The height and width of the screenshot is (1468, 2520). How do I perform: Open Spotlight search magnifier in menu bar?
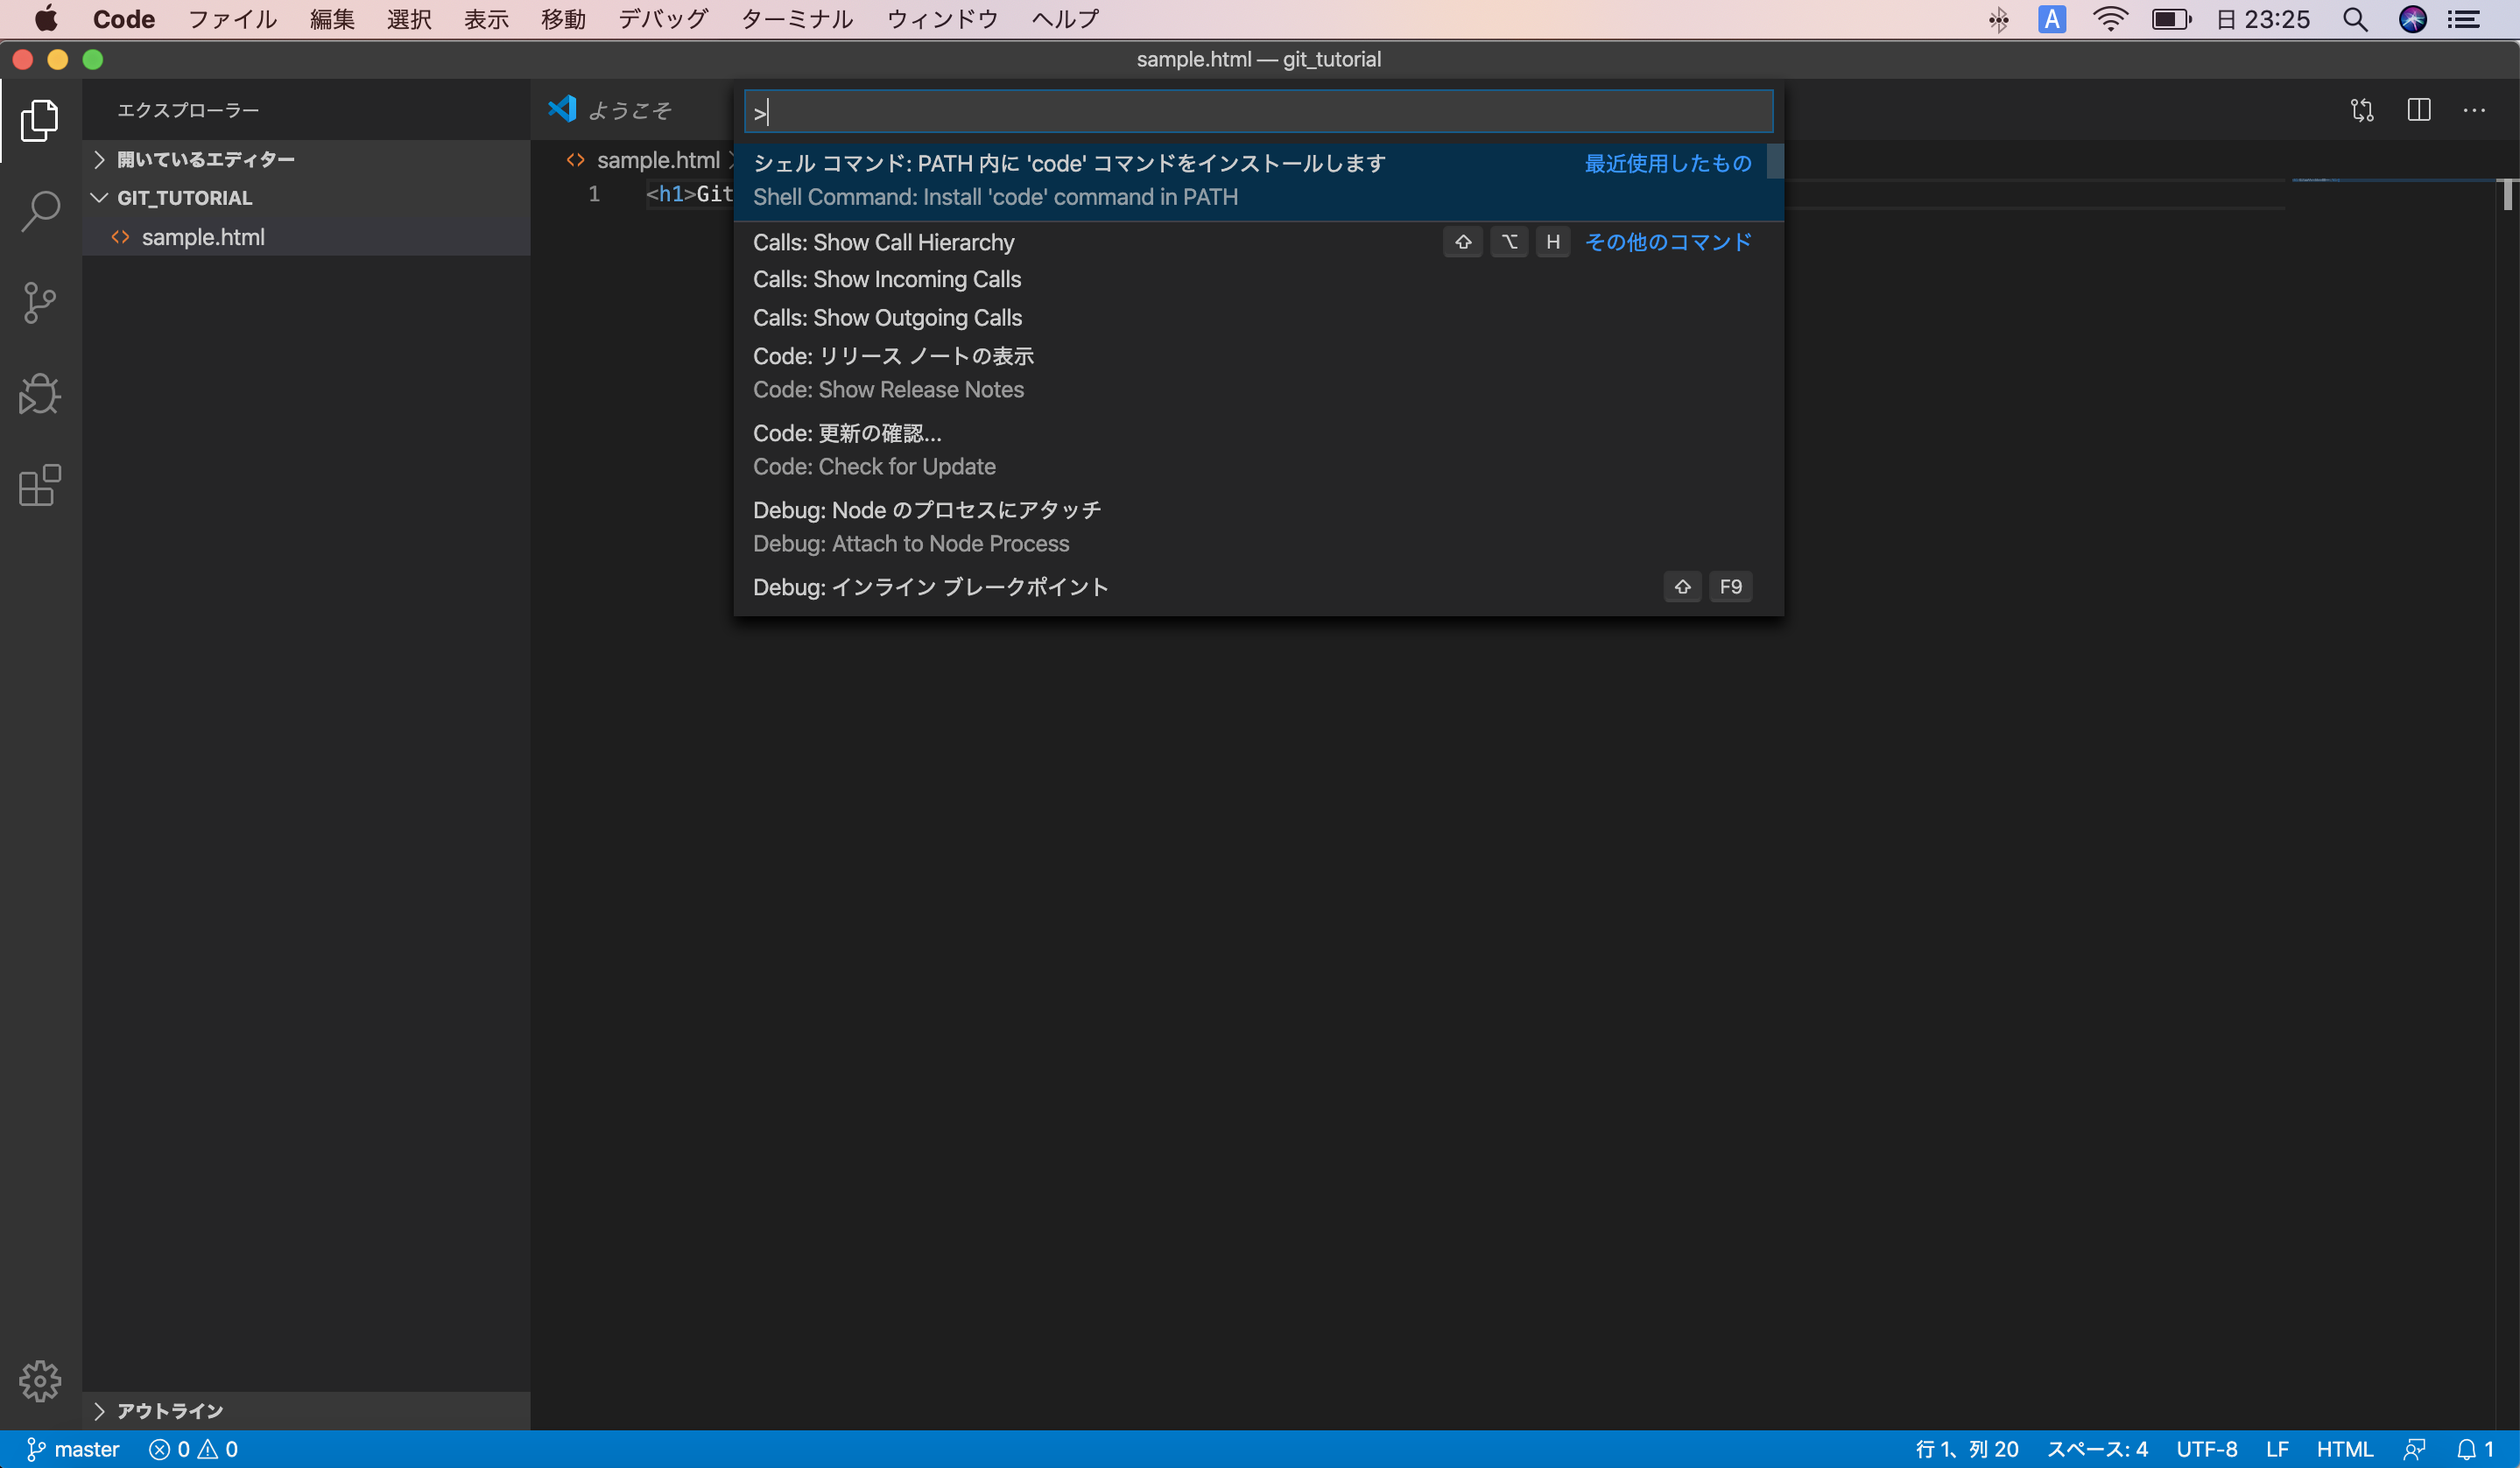coord(2355,19)
